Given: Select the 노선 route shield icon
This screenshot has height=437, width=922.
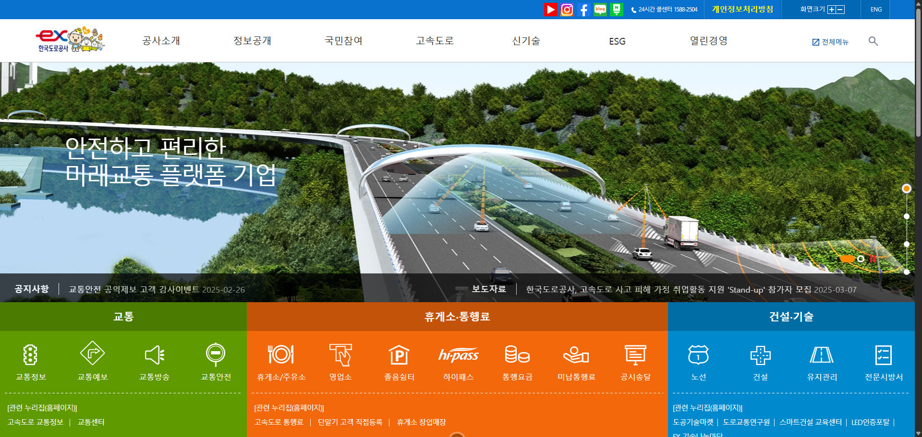Looking at the screenshot, I should tap(698, 355).
